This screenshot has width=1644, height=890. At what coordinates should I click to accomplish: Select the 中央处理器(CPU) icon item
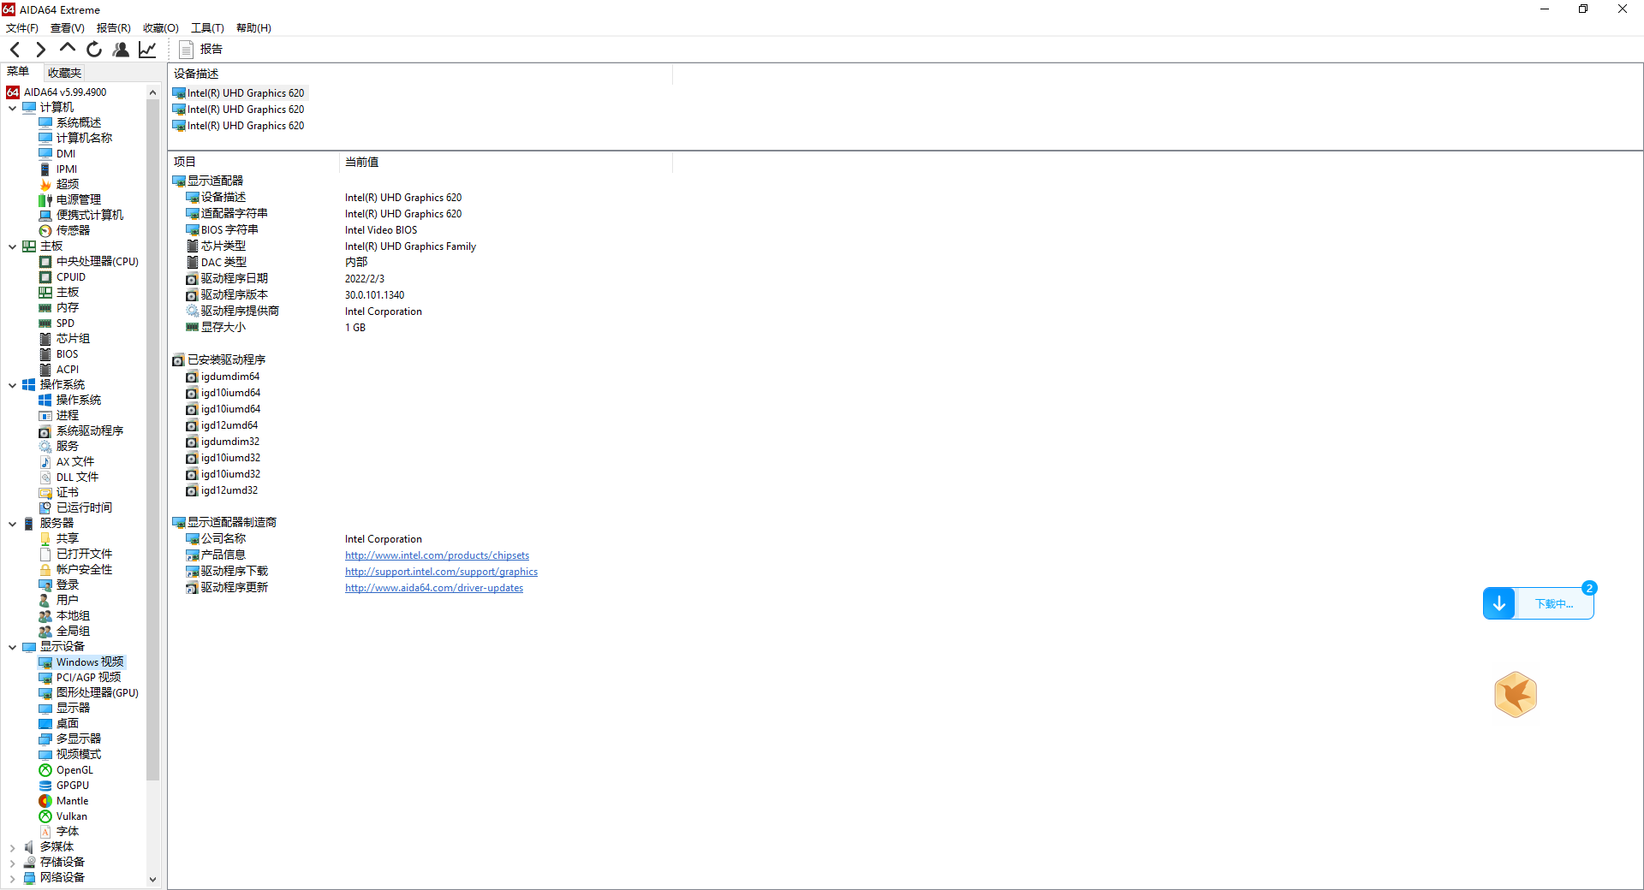coord(88,262)
